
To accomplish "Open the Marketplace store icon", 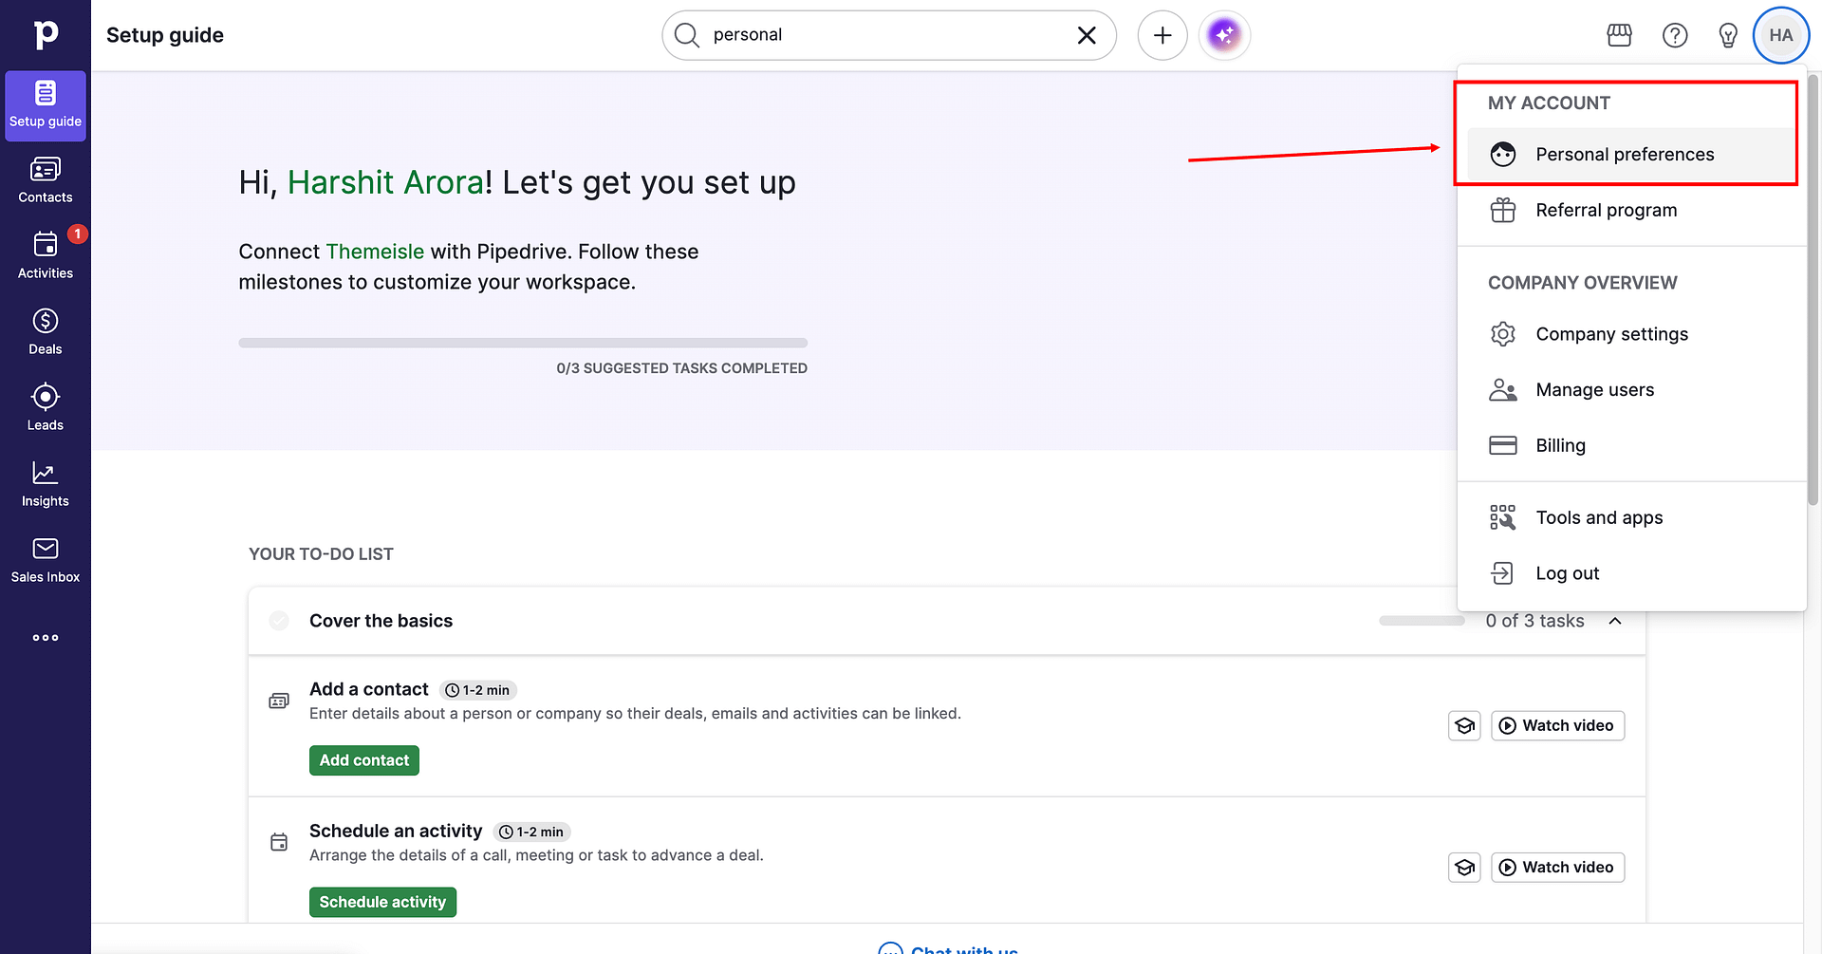I will (x=1620, y=35).
